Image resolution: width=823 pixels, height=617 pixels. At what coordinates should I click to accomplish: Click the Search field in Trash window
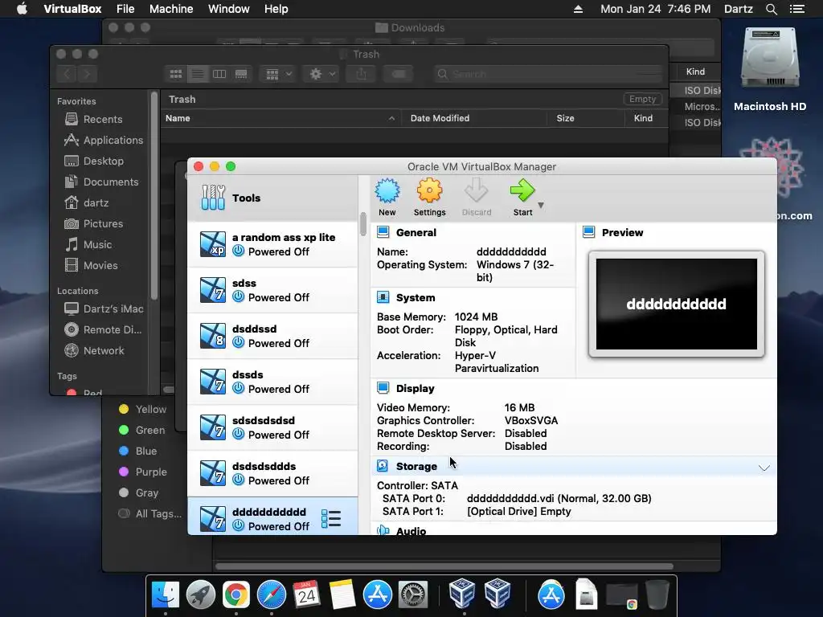tap(548, 74)
